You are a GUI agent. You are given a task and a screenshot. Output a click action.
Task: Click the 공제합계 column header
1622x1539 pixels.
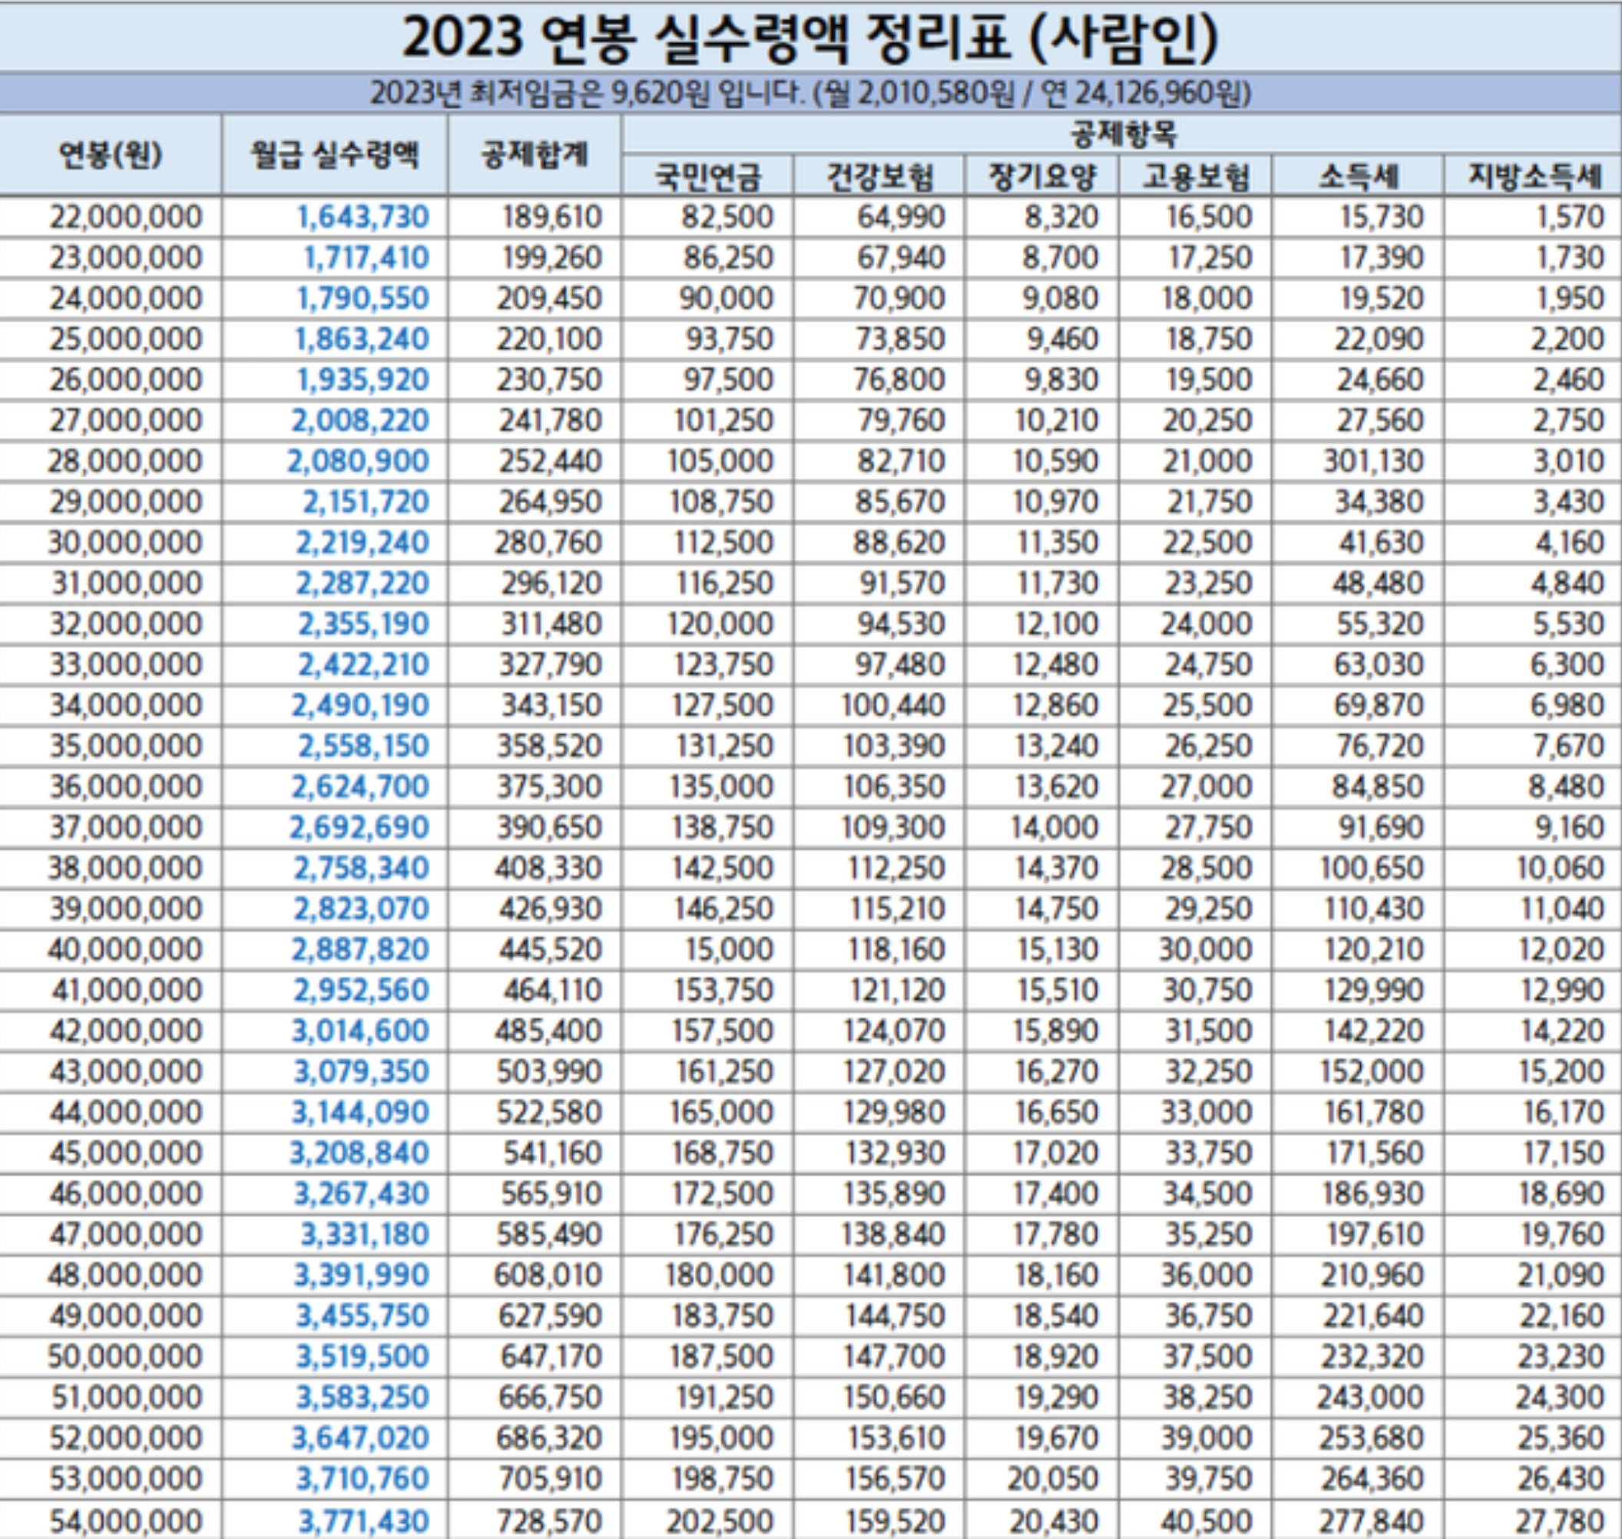tap(534, 154)
